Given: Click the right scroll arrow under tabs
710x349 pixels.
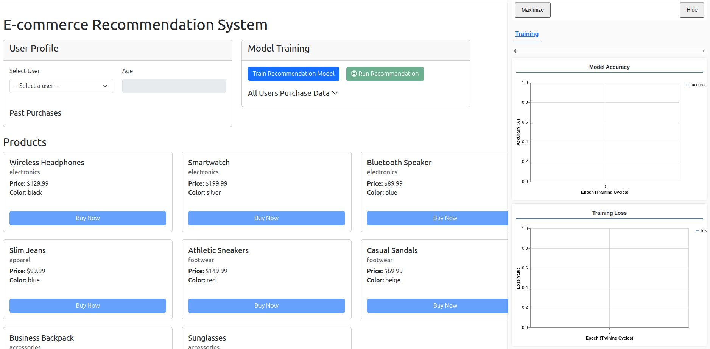Looking at the screenshot, I should [x=704, y=51].
